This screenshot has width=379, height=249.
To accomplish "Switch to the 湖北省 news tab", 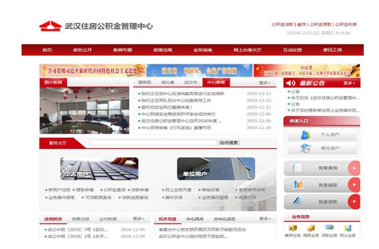I will coord(167,82).
